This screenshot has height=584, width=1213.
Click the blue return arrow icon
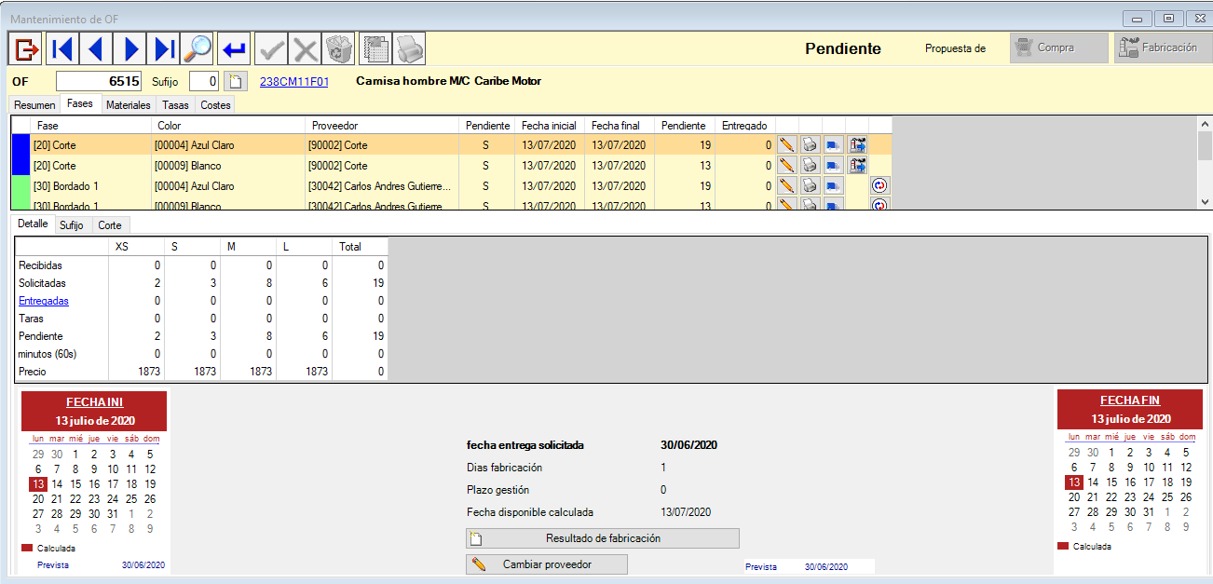point(235,48)
